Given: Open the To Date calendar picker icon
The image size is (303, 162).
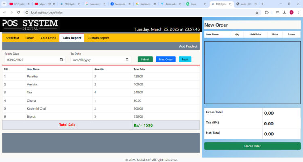Looking at the screenshot, I should [x=127, y=60].
